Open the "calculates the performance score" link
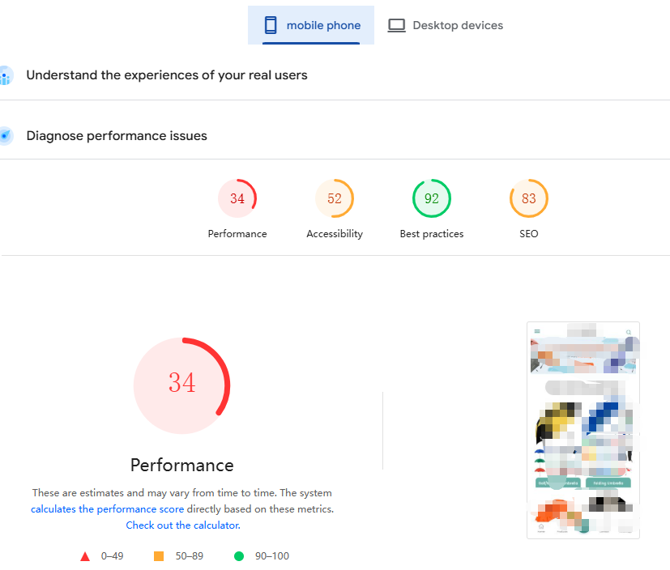Screen dimensions: 670x570 point(109,509)
